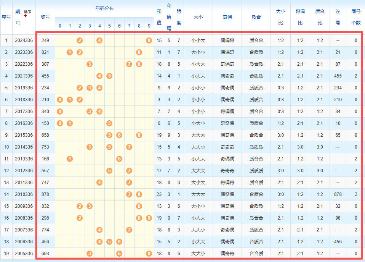The width and height of the screenshot is (365, 262).
Task: Click orange ball 5 in row 2012336
Action: pyautogui.click(x=109, y=170)
